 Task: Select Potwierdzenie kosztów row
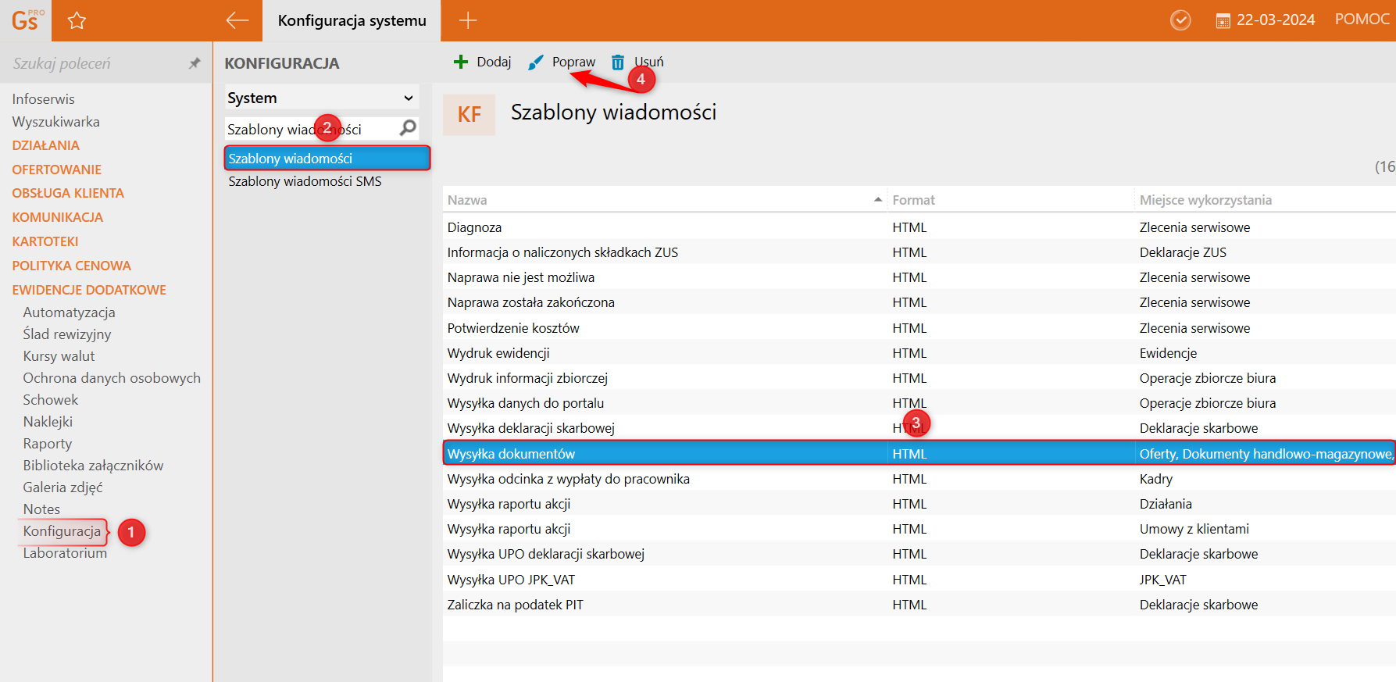pos(919,328)
